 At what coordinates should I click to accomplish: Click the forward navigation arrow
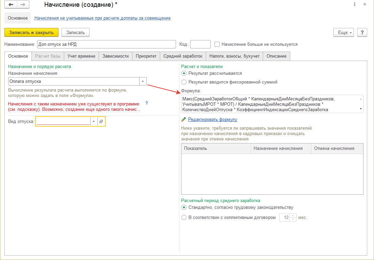tap(23, 5)
